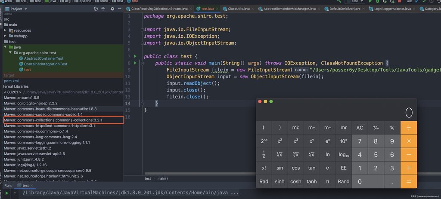This screenshot has width=441, height=199.
Task: Click the Calculator's yellow minimize button
Action: (265, 101)
